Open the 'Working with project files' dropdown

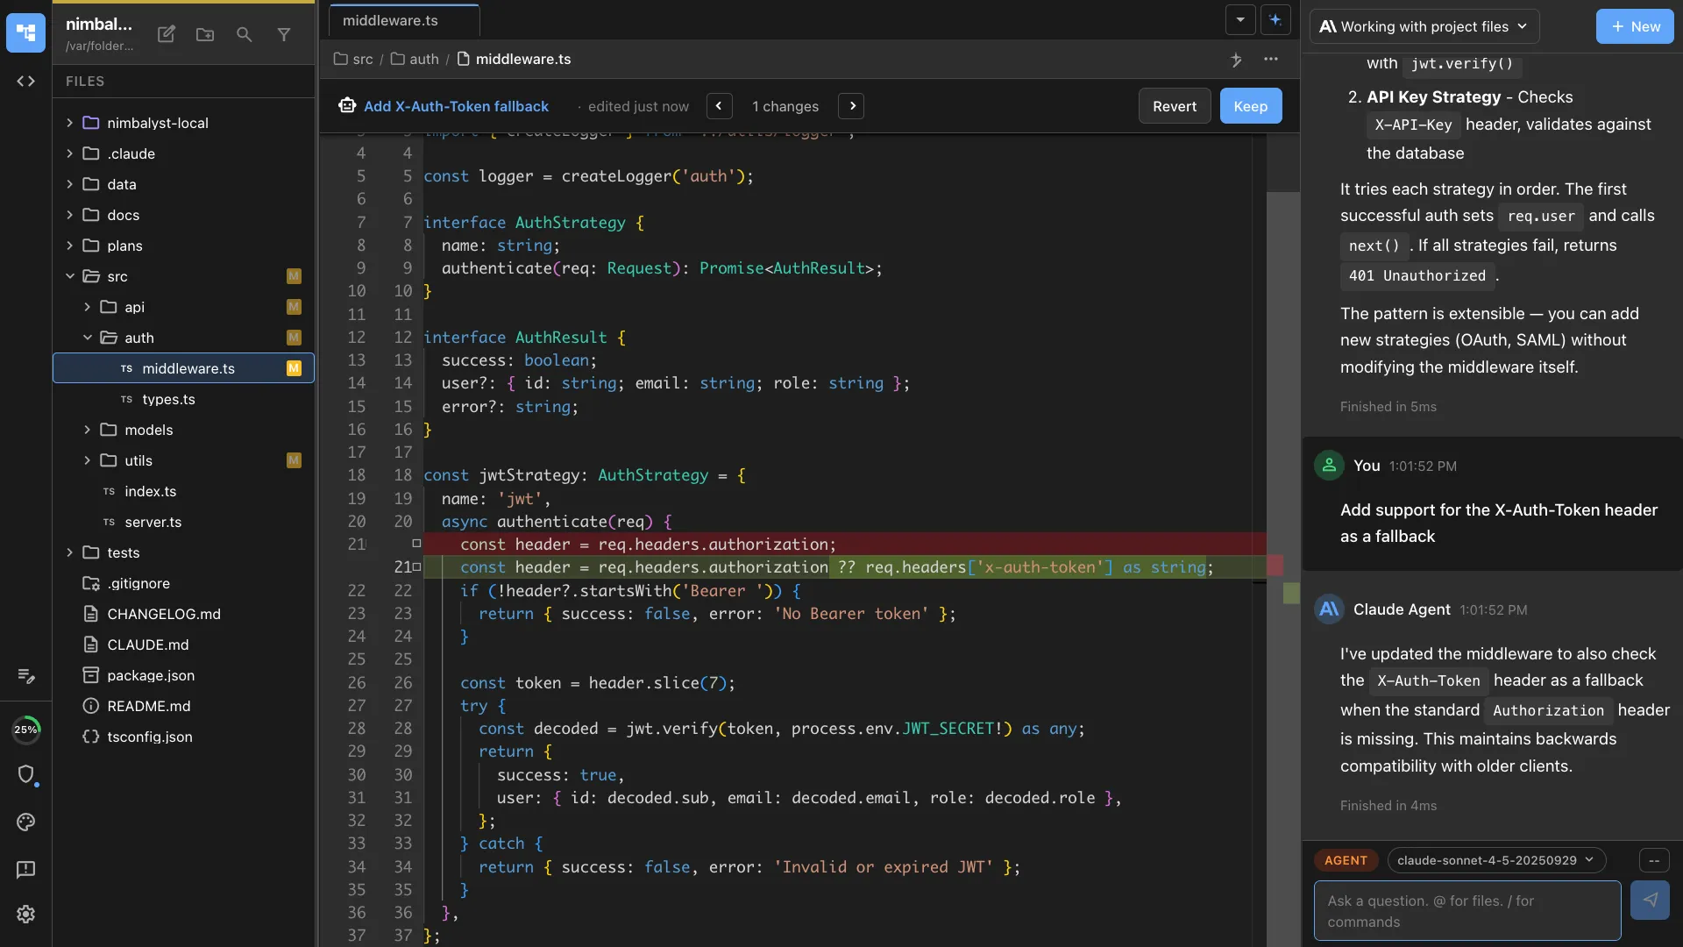(x=1424, y=26)
